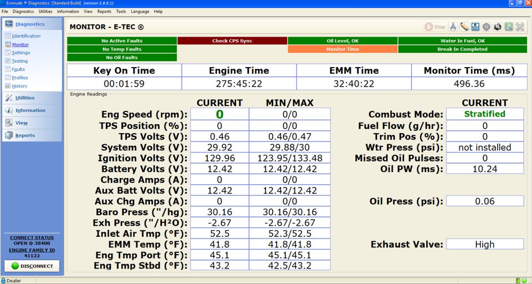Screen dimensions: 532x284
Task: Click the camera snapshot toolbar icon
Action: (498, 27)
